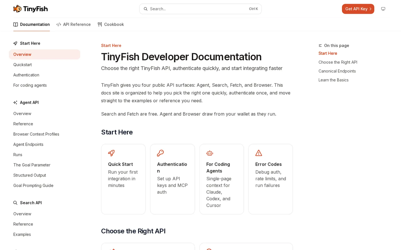
Task: Click the TinyFish goldfish logo icon
Action: coord(17,9)
